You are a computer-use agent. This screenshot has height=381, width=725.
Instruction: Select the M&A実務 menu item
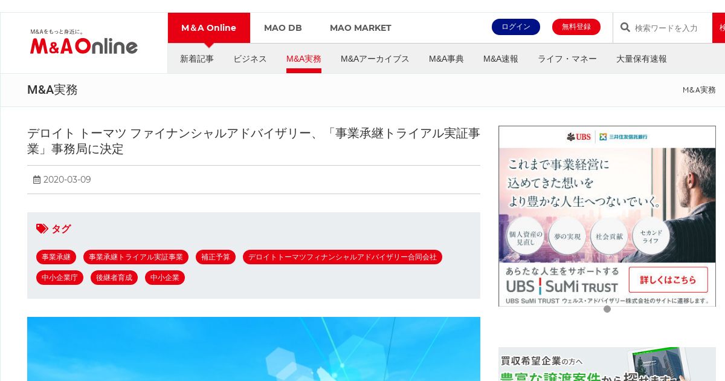point(304,59)
